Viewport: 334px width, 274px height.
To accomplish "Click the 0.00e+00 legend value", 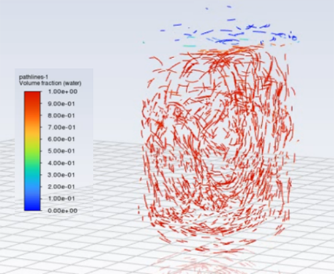I will (x=63, y=211).
